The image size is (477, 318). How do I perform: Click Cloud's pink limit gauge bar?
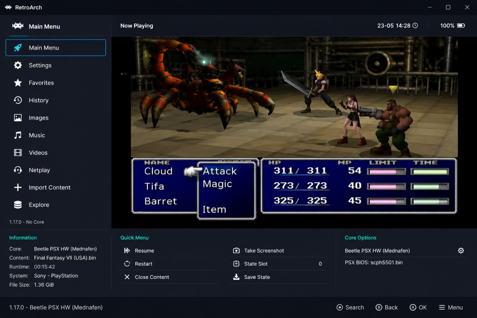[x=386, y=172]
